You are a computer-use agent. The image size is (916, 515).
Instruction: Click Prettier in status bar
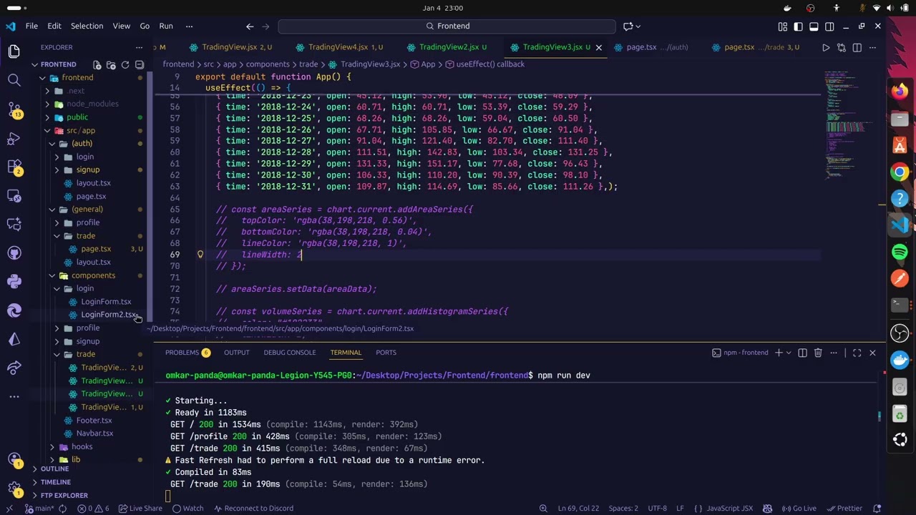pos(844,509)
